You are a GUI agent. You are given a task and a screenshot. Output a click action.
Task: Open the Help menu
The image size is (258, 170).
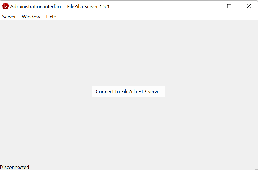click(51, 17)
